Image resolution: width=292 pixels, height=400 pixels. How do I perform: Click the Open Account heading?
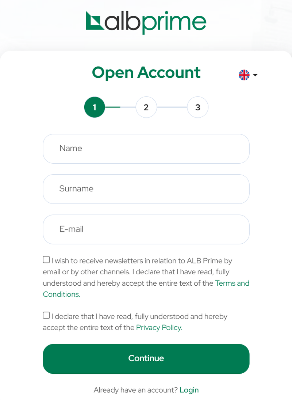pos(146,73)
